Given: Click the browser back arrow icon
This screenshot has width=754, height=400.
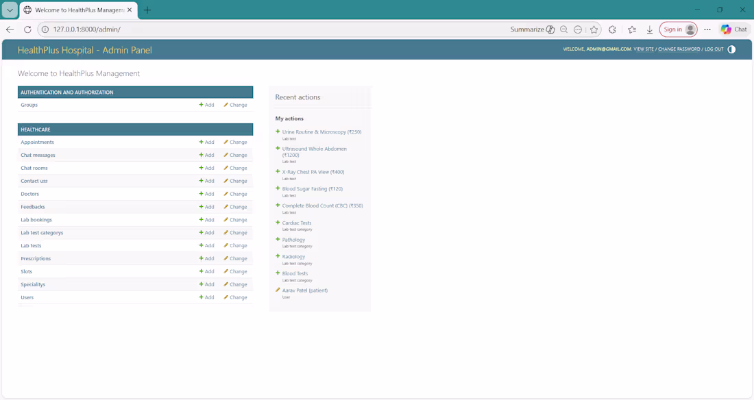Looking at the screenshot, I should point(10,29).
